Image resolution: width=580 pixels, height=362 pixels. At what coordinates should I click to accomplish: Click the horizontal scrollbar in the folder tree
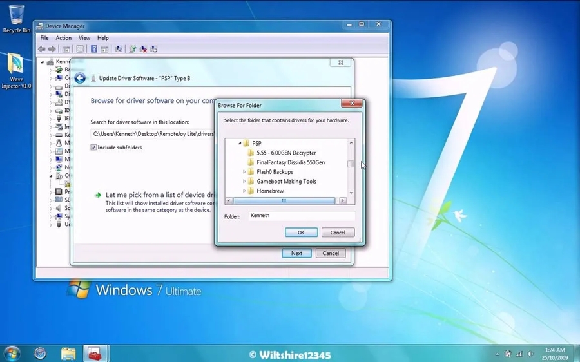pos(284,200)
